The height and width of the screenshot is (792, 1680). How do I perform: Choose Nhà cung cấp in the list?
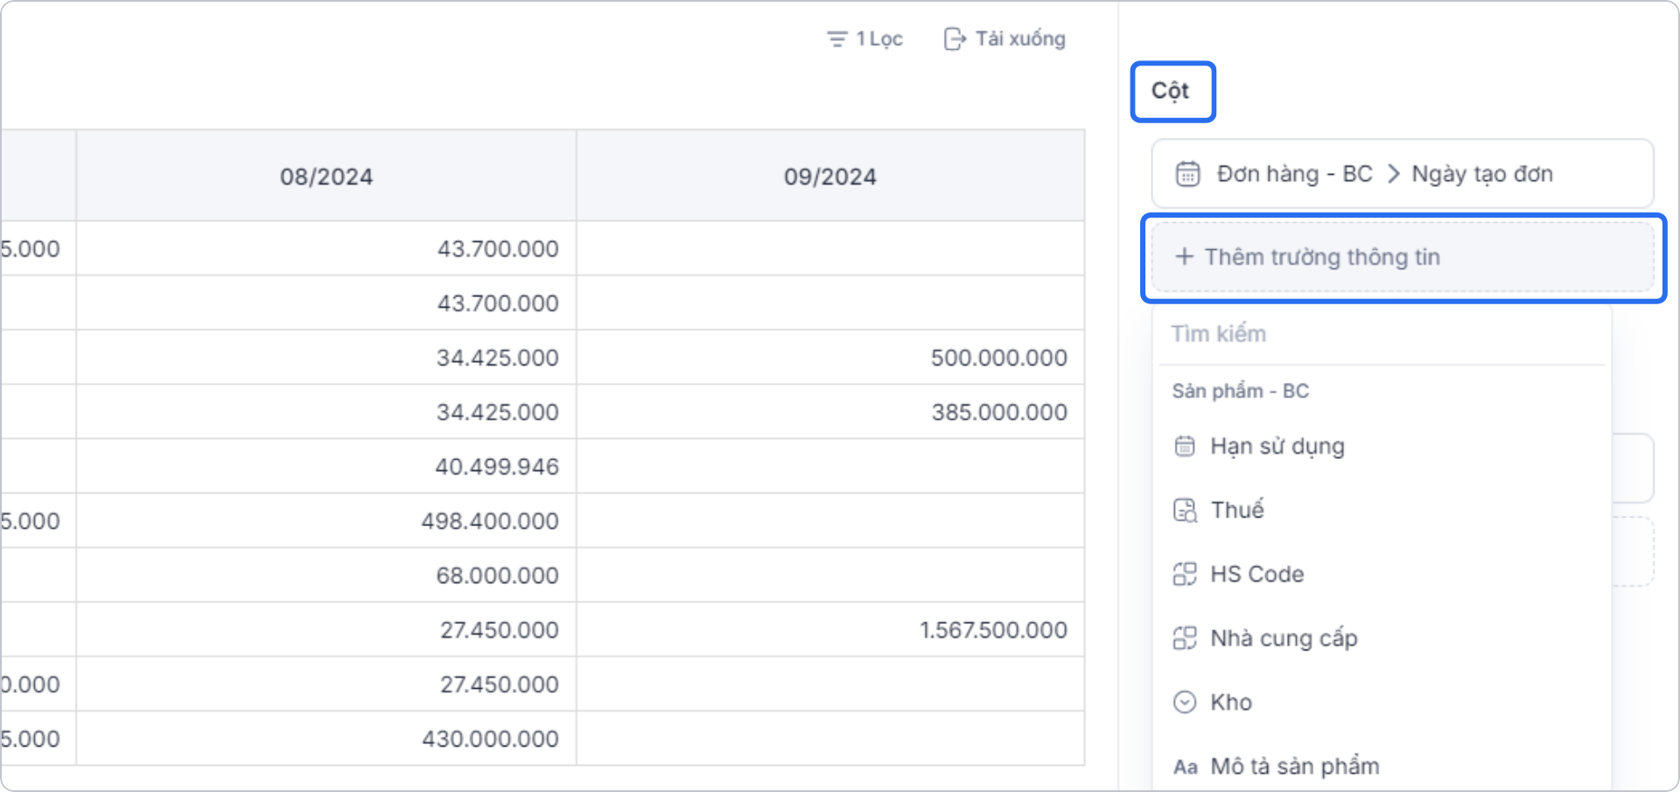pyautogui.click(x=1382, y=638)
